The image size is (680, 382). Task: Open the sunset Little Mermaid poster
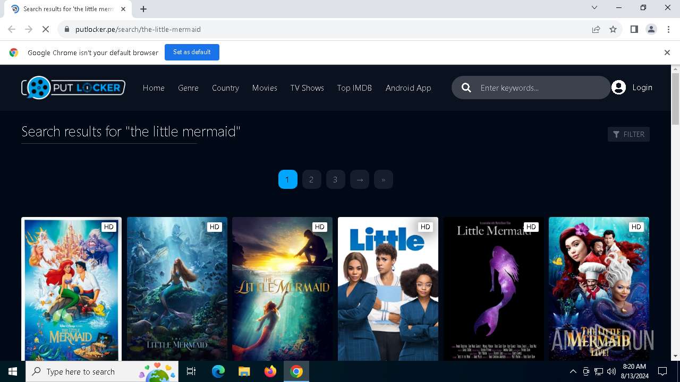point(282,289)
